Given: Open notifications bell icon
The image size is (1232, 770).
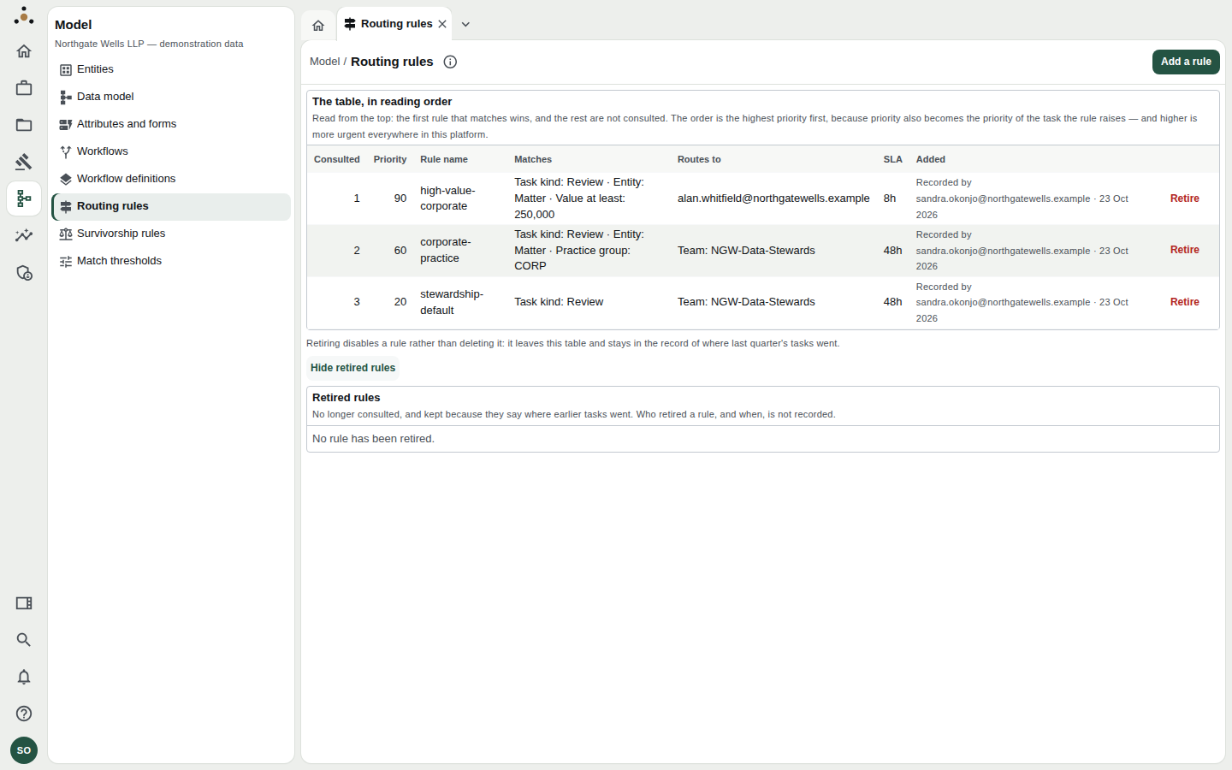Looking at the screenshot, I should click(x=24, y=677).
